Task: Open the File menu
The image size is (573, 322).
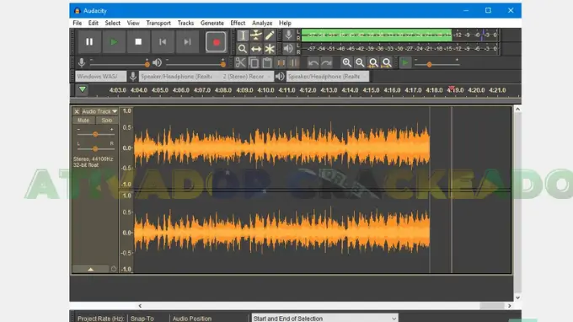Action: (78, 23)
